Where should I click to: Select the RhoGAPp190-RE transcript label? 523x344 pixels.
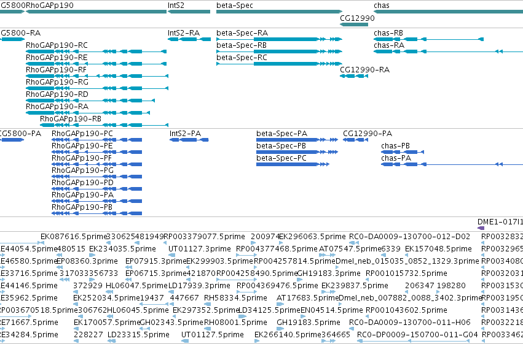pyautogui.click(x=57, y=58)
